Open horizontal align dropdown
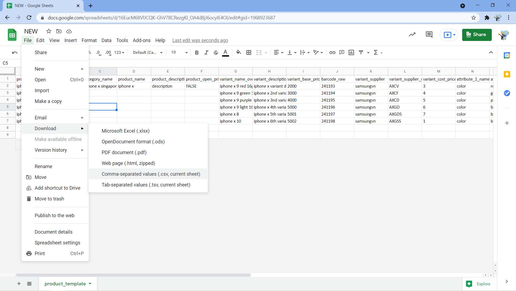 (x=278, y=53)
